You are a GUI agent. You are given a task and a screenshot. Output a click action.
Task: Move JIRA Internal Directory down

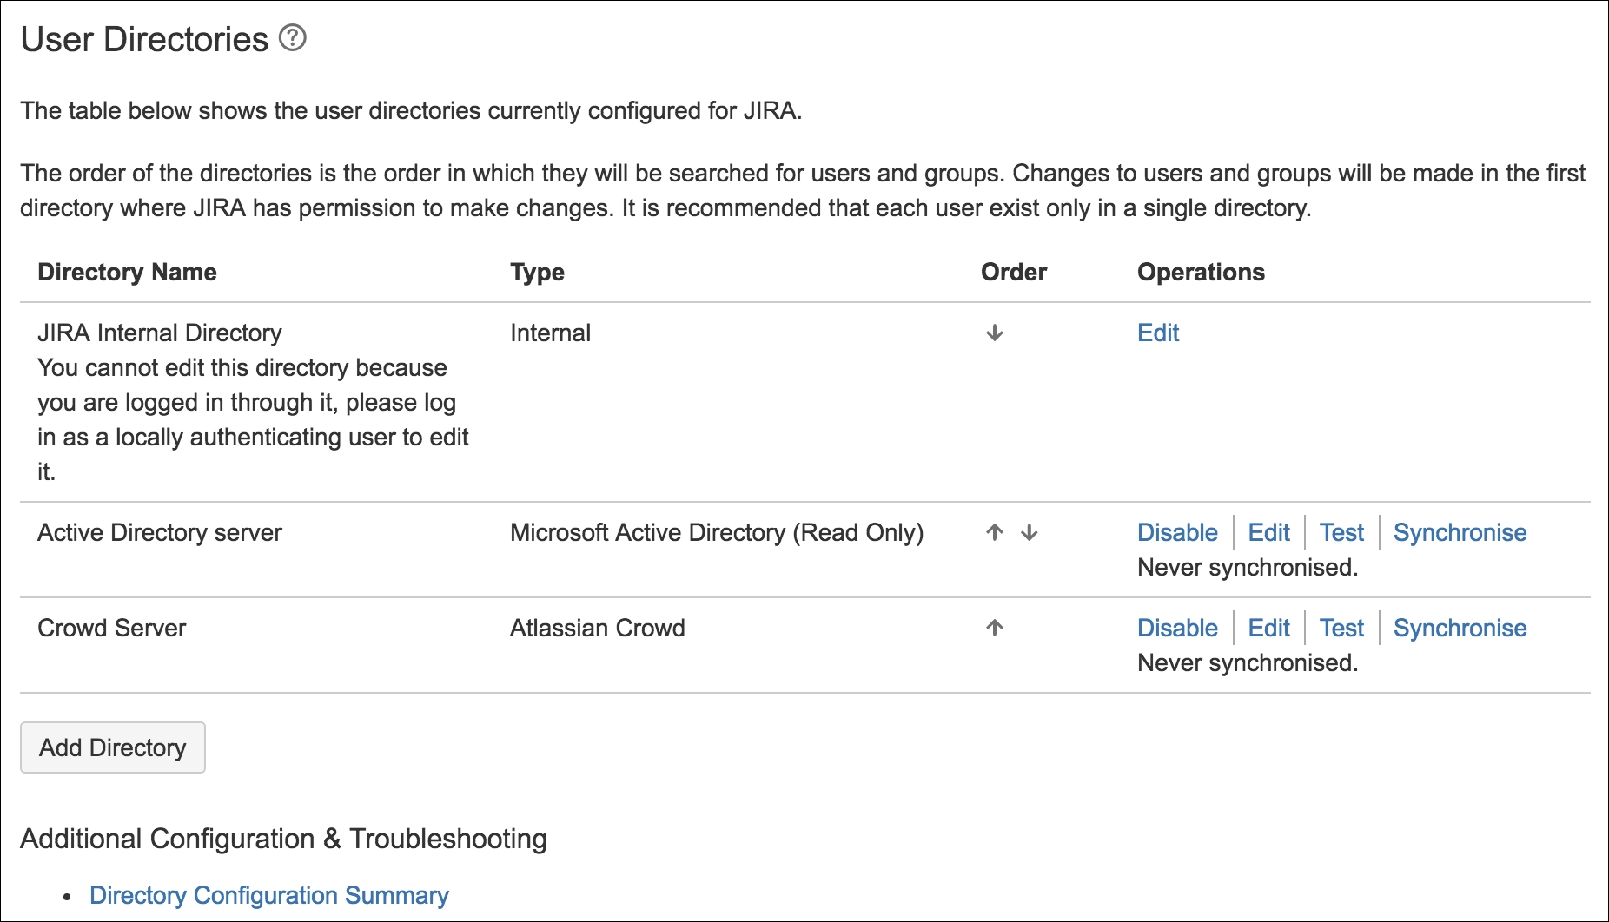[x=995, y=333]
